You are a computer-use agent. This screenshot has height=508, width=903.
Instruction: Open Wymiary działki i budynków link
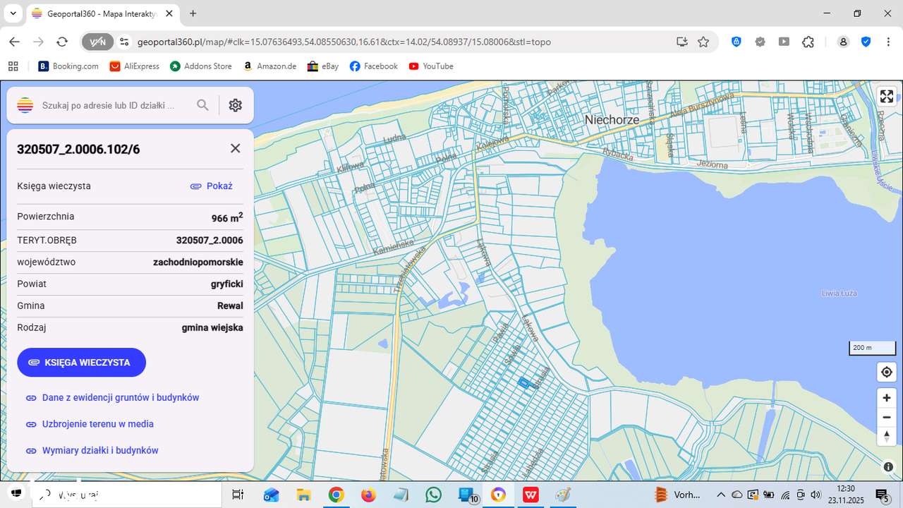99,450
